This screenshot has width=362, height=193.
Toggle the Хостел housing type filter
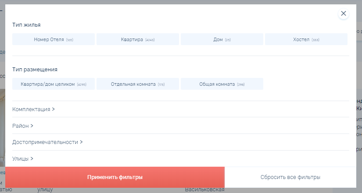coord(306,39)
